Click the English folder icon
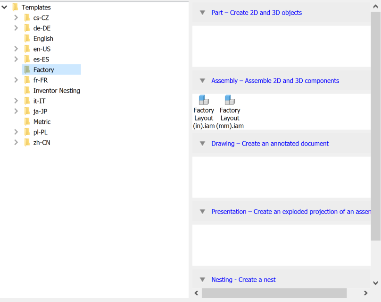 pyautogui.click(x=27, y=39)
